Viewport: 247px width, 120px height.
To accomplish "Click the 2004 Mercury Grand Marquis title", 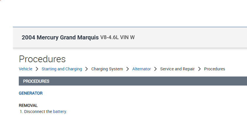I will [x=60, y=38].
